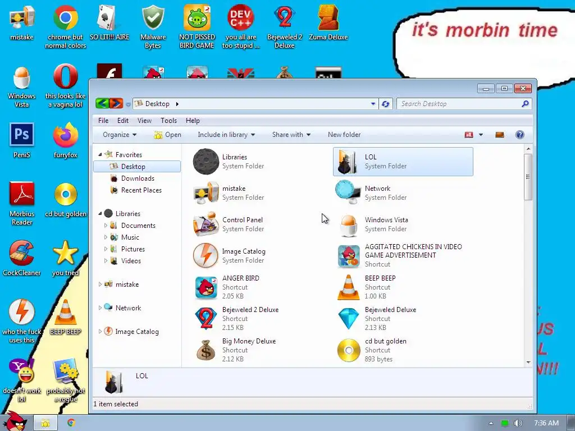Expand the Documents library node

(106, 226)
